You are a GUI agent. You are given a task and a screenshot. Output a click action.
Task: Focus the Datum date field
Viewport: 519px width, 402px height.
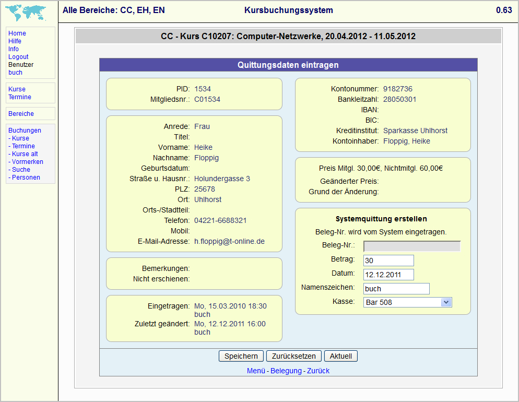click(388, 275)
